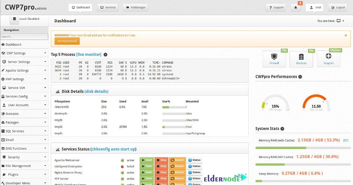Click the Memory RAM NO Cache progress bar

click(303, 164)
